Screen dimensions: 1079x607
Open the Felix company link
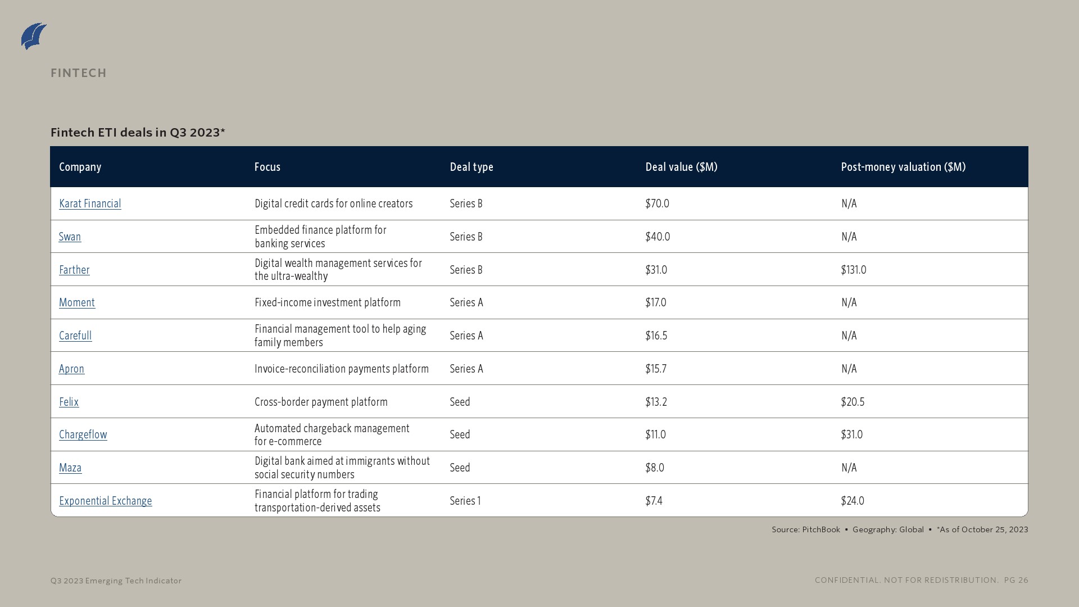[69, 402]
